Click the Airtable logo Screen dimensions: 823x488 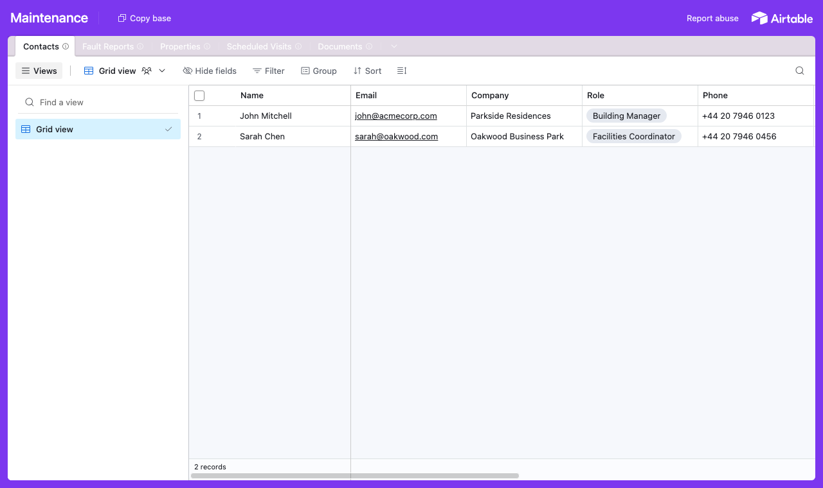pos(782,18)
